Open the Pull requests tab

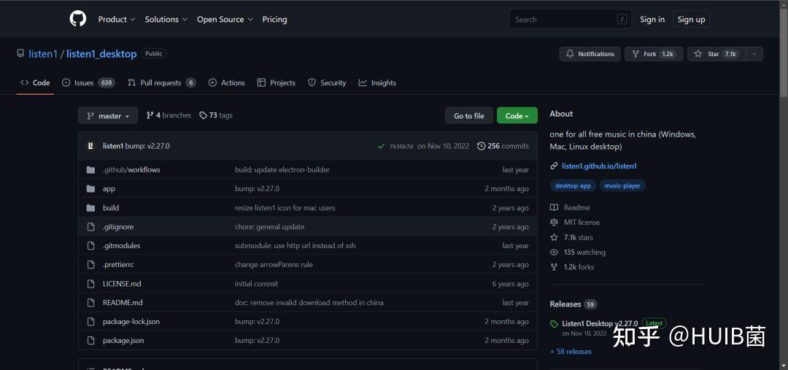click(161, 83)
